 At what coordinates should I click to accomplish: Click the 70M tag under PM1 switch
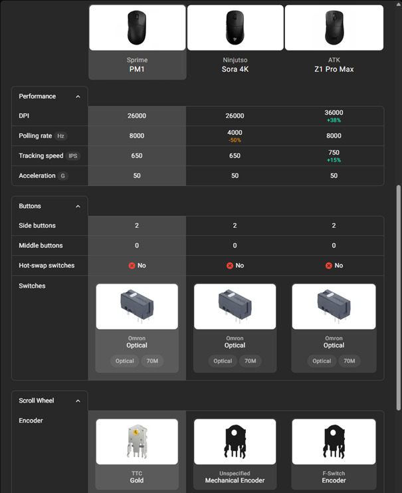click(x=152, y=361)
